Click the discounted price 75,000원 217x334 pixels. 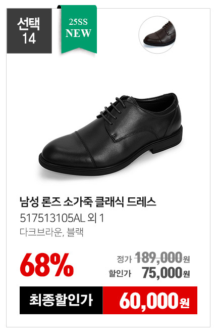pyautogui.click(x=166, y=273)
